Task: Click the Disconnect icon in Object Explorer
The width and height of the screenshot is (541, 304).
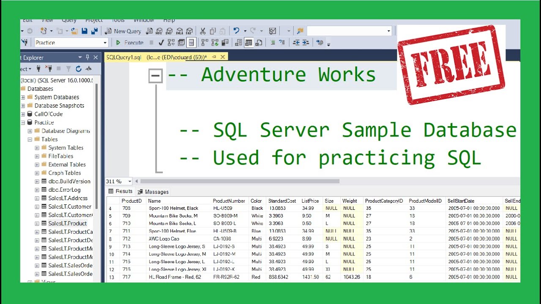Action: point(49,69)
